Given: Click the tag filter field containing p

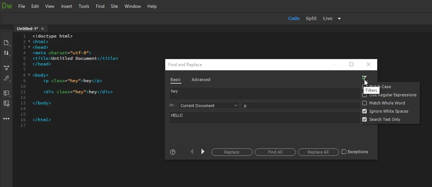Looking at the screenshot, I should point(301,106).
